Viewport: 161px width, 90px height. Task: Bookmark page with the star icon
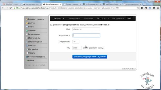pyautogui.click(x=138, y=8)
